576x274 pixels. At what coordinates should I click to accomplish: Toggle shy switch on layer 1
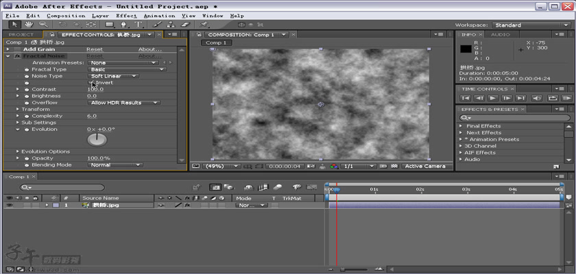coord(160,206)
